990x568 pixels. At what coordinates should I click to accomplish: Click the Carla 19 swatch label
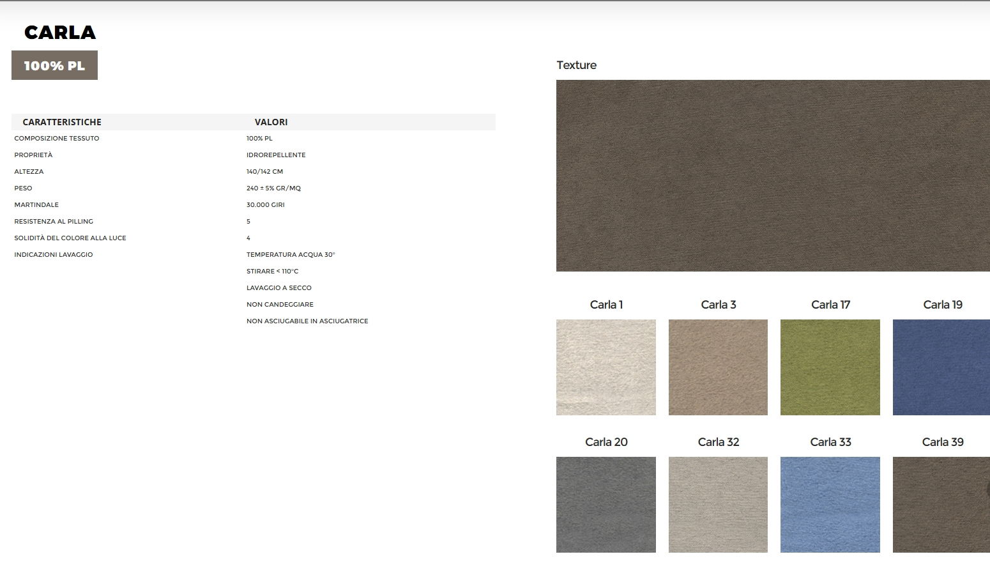pos(943,305)
